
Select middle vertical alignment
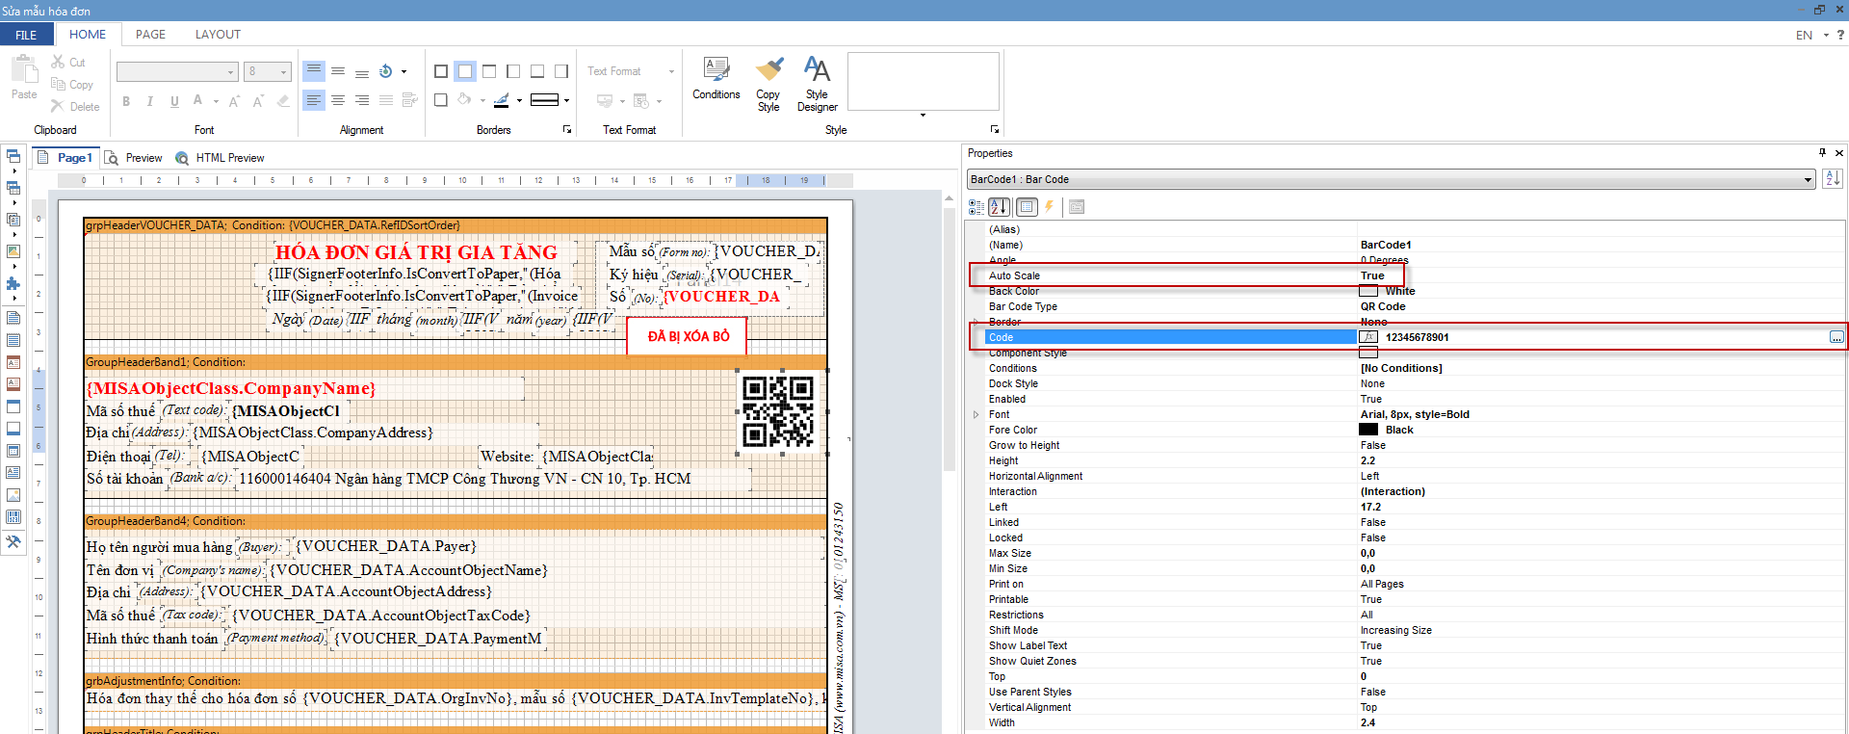point(338,71)
